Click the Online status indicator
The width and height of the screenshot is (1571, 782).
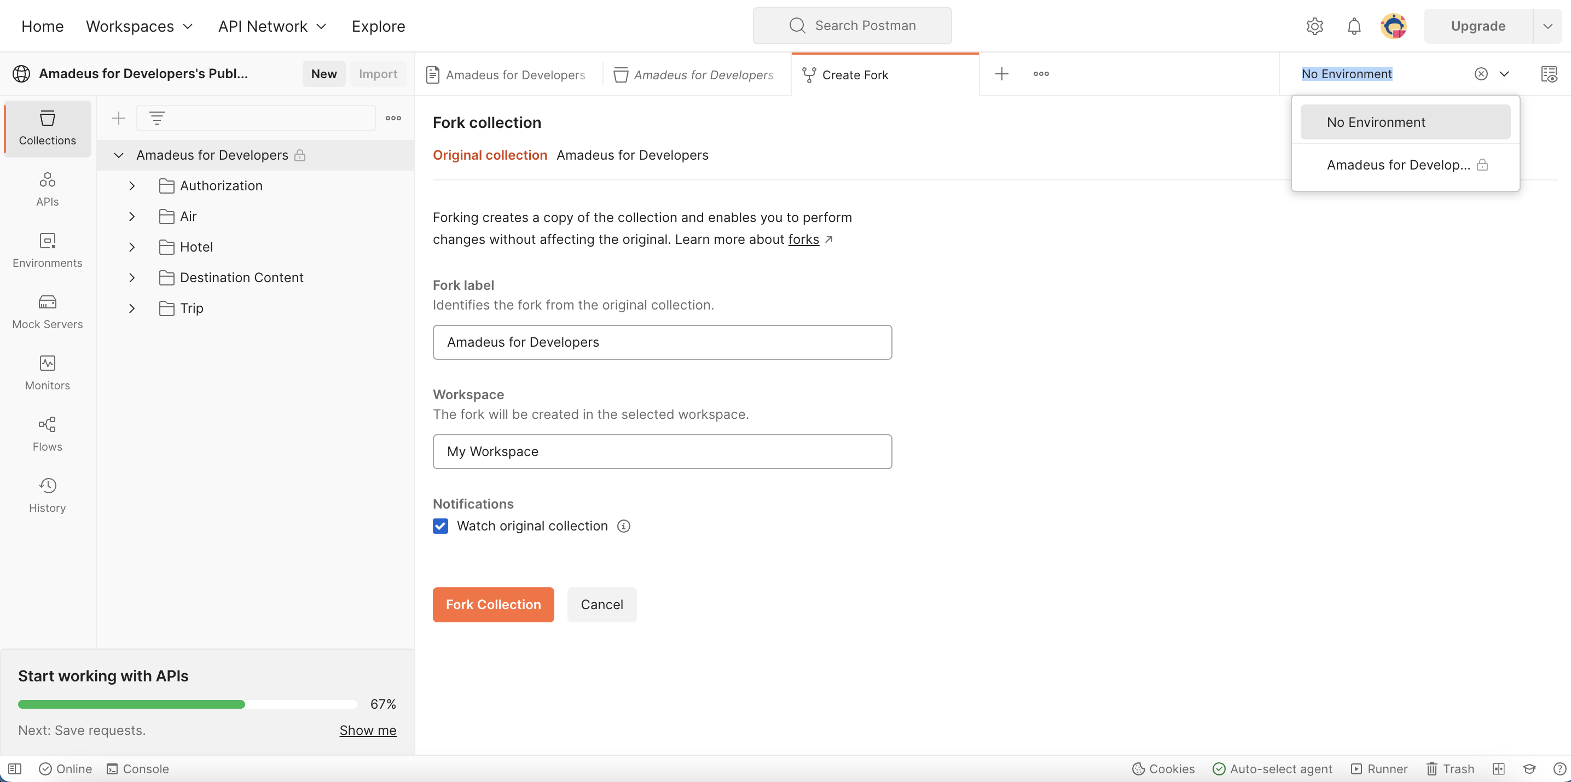click(65, 768)
